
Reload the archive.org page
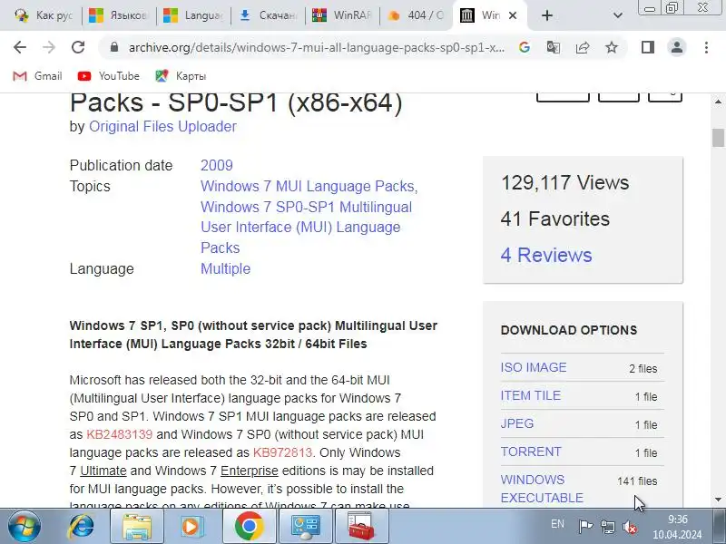[x=78, y=47]
